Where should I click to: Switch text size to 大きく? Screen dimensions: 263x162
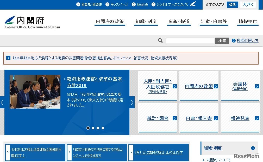coord(248,4)
